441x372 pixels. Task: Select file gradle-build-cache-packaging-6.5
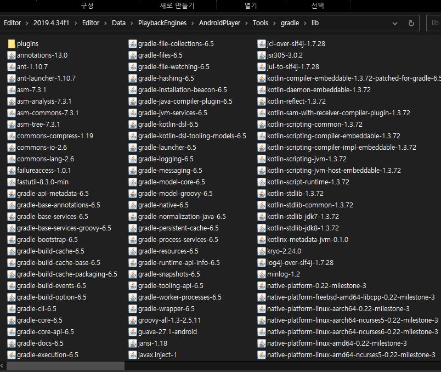click(x=63, y=274)
